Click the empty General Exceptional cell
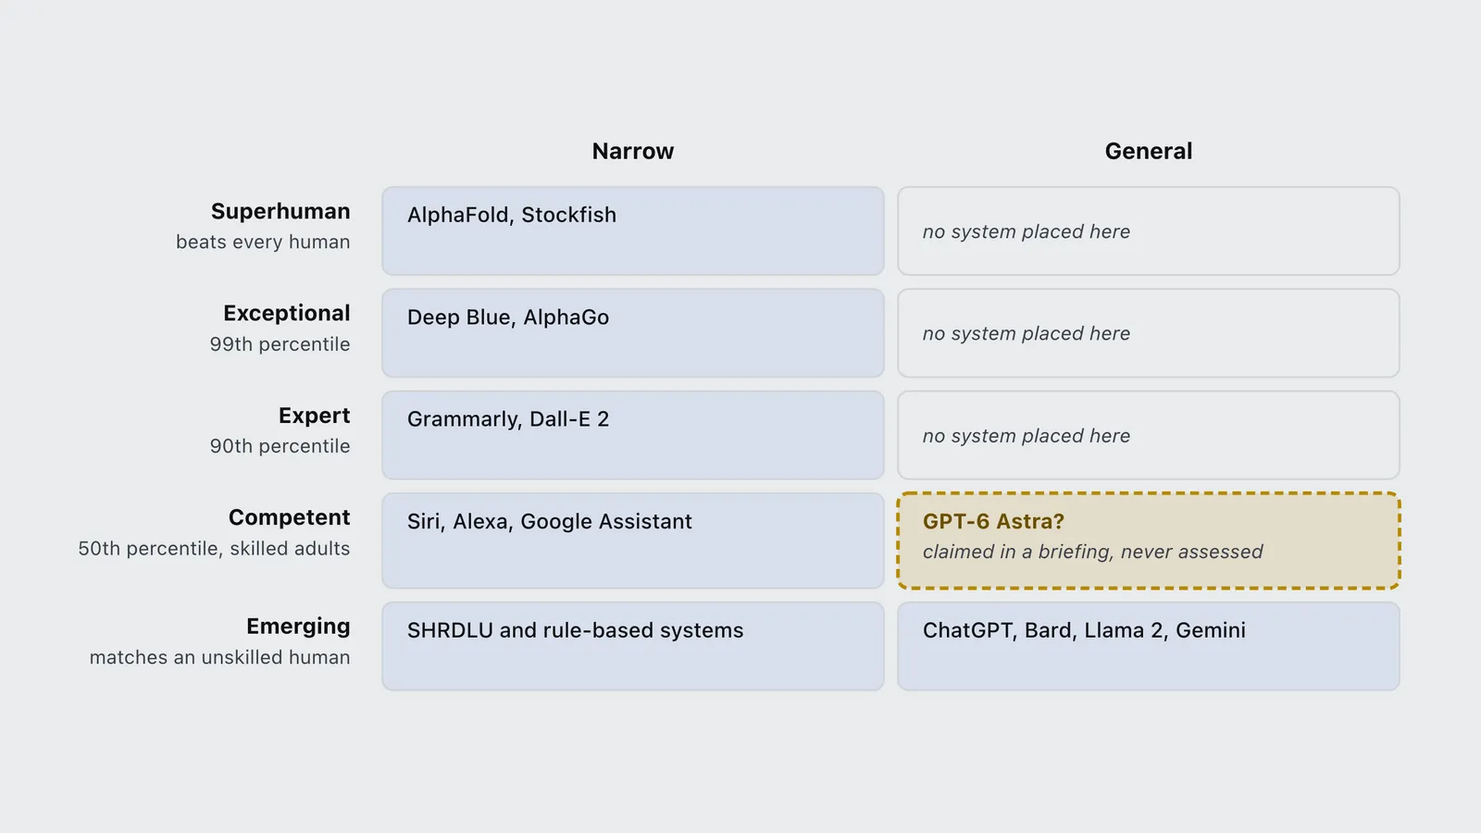Screen dimensions: 1481x833 coord(1149,333)
